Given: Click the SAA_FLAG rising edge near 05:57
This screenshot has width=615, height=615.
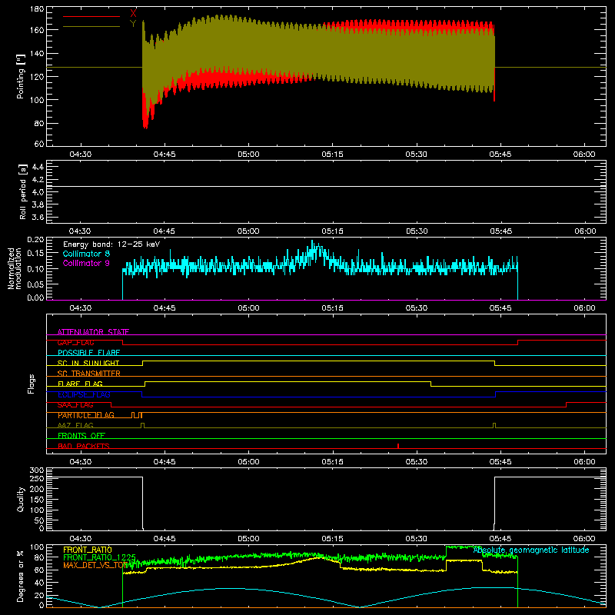Looking at the screenshot, I should [566, 405].
